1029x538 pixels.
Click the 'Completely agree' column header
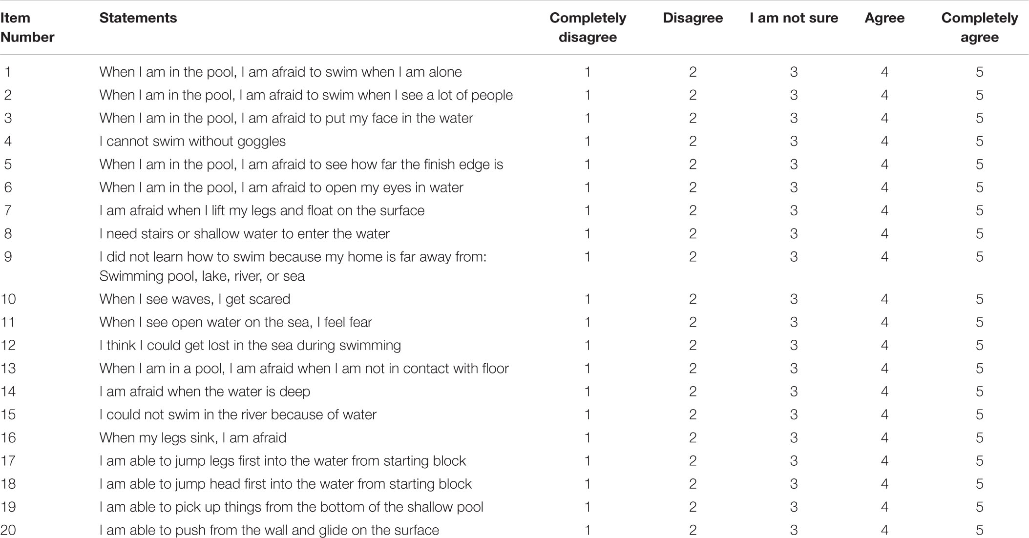point(979,27)
